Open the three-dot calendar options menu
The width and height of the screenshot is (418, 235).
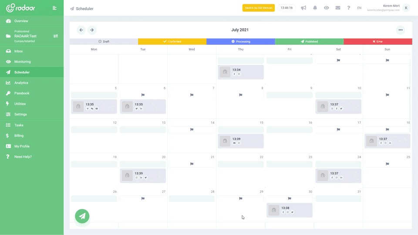point(400,30)
